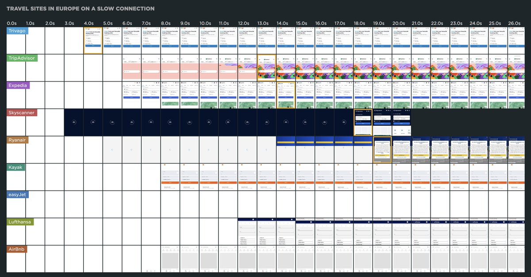Open the Skyscanner dark frame at 3.0s

[x=73, y=122]
